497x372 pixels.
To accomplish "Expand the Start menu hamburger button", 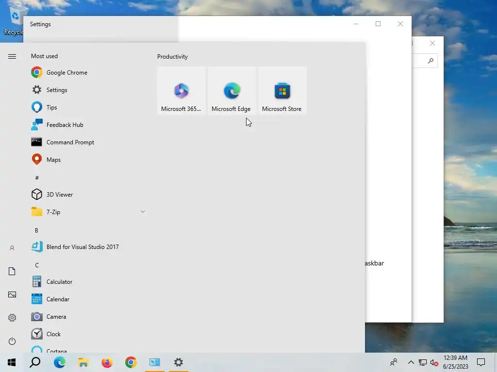I will coord(12,56).
